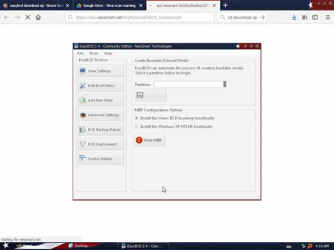Stop loading the current page
The height and width of the screenshot is (250, 334).
(x=28, y=18)
